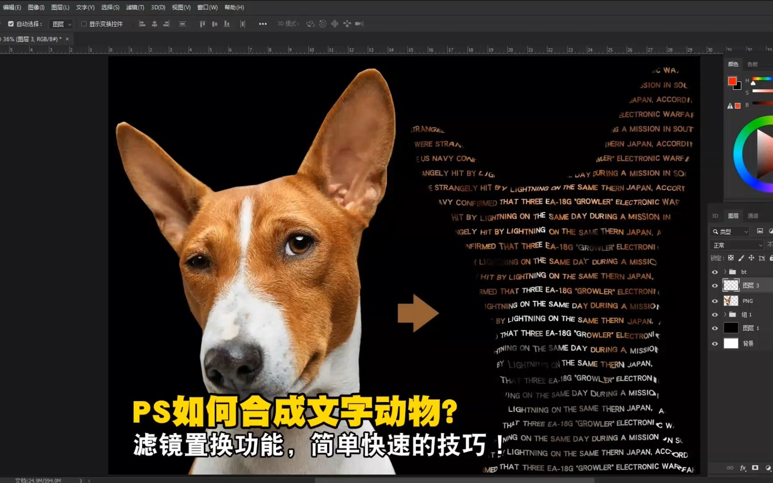Open the status bar arrow menu
This screenshot has height=483, width=773.
[x=81, y=480]
